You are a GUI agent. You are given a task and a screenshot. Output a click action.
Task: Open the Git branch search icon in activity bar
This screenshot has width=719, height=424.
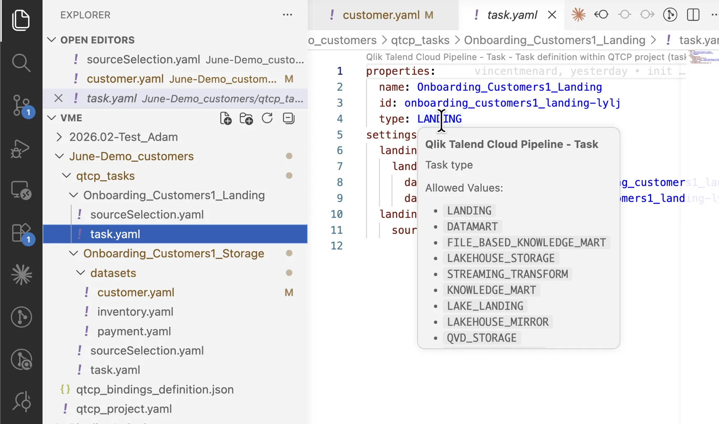[x=21, y=359]
